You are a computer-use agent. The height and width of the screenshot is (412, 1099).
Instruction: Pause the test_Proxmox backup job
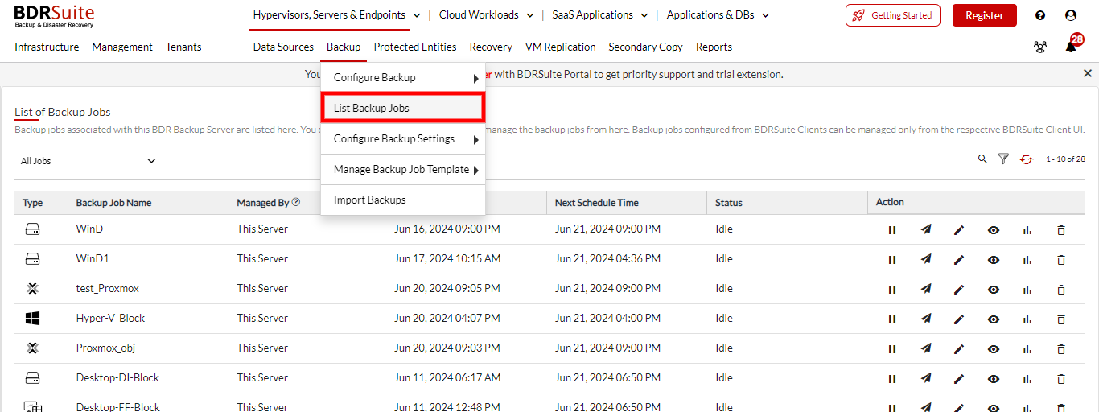[892, 290]
